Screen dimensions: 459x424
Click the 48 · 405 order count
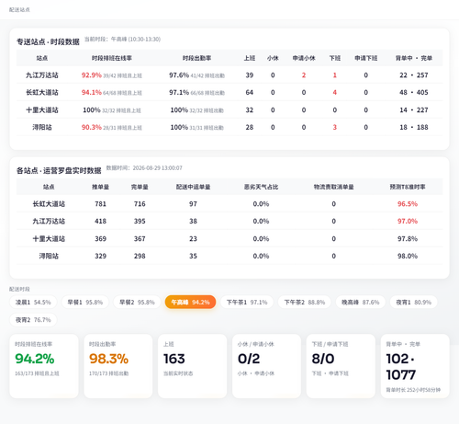[x=414, y=92]
